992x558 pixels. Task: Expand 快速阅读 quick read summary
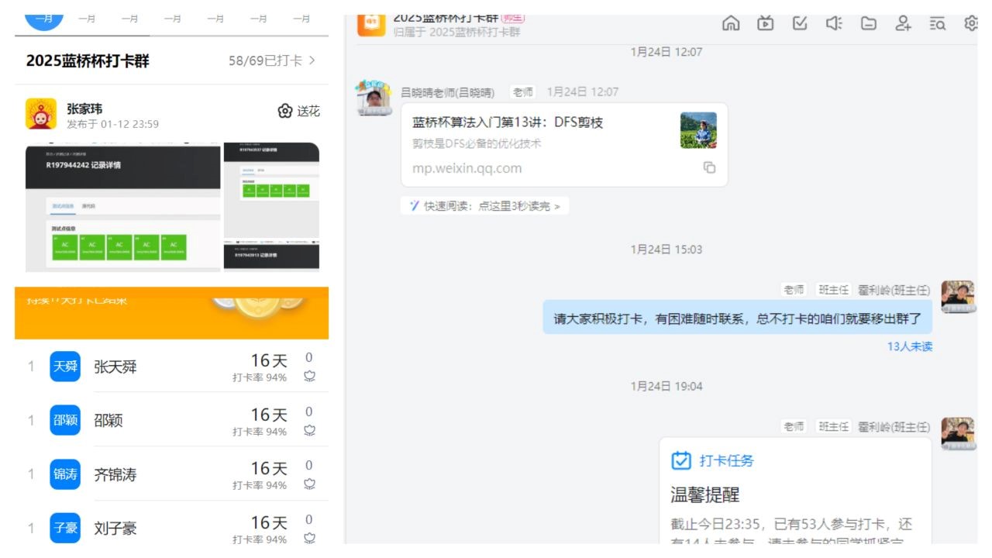(x=485, y=206)
